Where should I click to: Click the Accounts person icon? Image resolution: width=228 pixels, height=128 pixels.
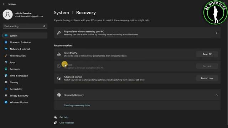(x=6, y=69)
